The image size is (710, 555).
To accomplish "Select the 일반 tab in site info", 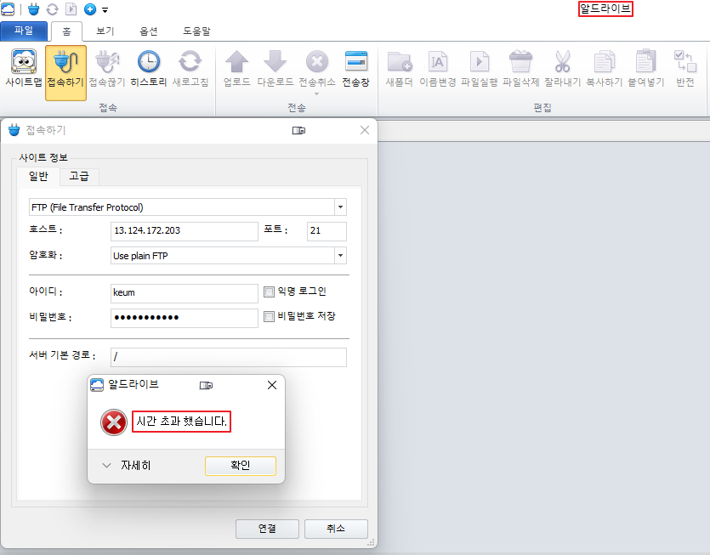I will 38,176.
